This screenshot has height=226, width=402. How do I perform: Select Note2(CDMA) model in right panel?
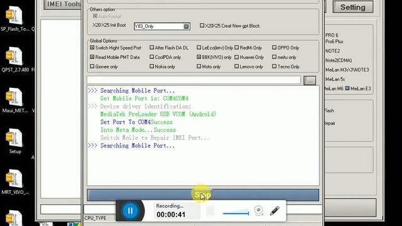pyautogui.click(x=339, y=60)
